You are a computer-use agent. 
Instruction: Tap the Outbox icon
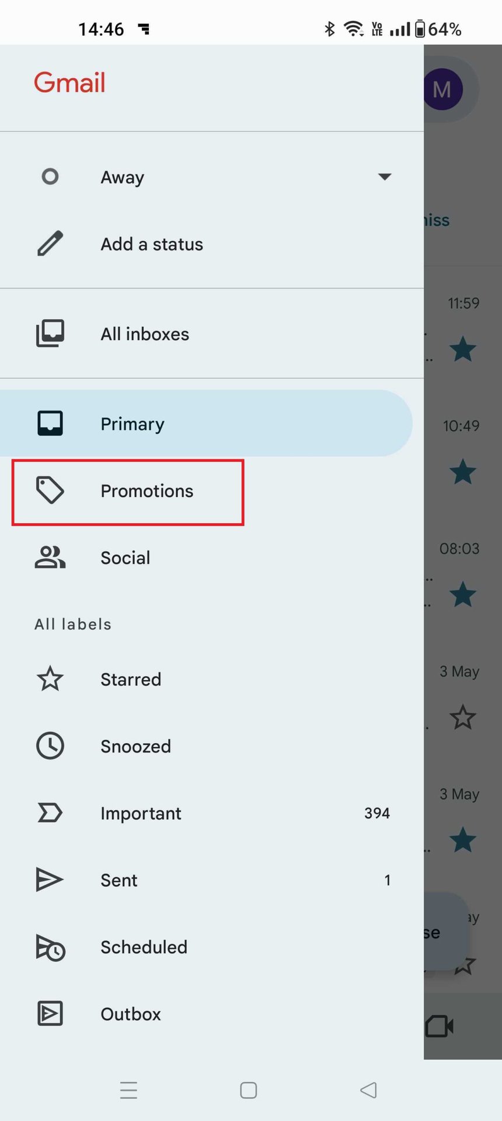coord(50,1014)
